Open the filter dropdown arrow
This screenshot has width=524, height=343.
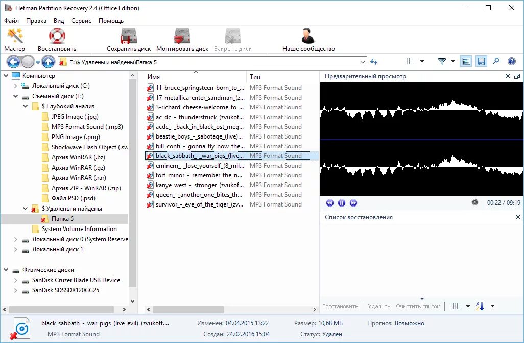(x=453, y=61)
